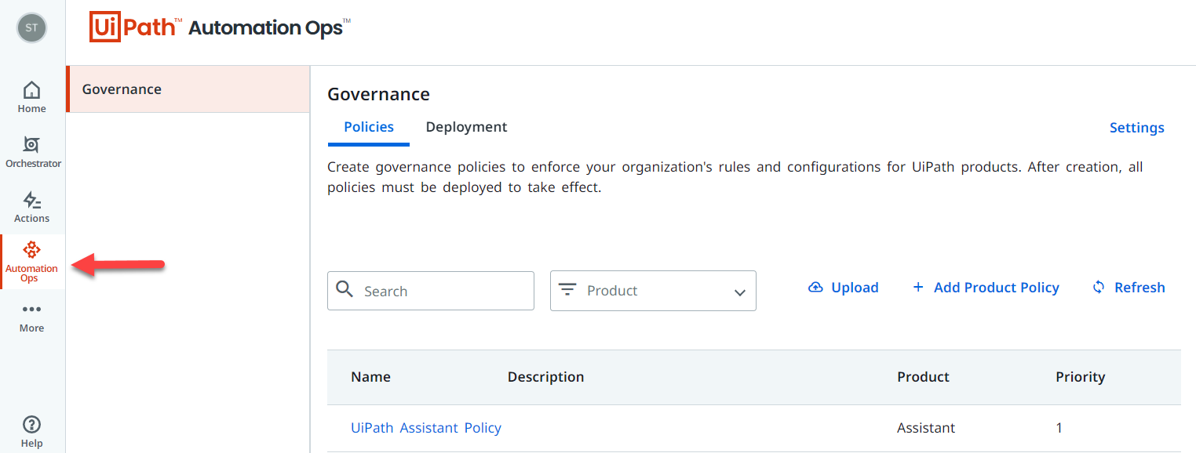Click the filter icon in Product box

pyautogui.click(x=567, y=290)
